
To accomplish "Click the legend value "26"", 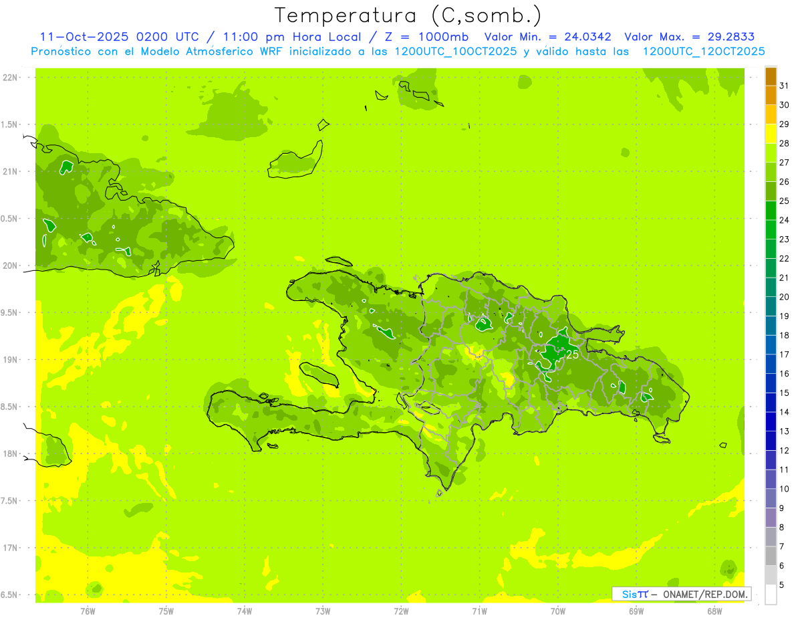I will 785,182.
